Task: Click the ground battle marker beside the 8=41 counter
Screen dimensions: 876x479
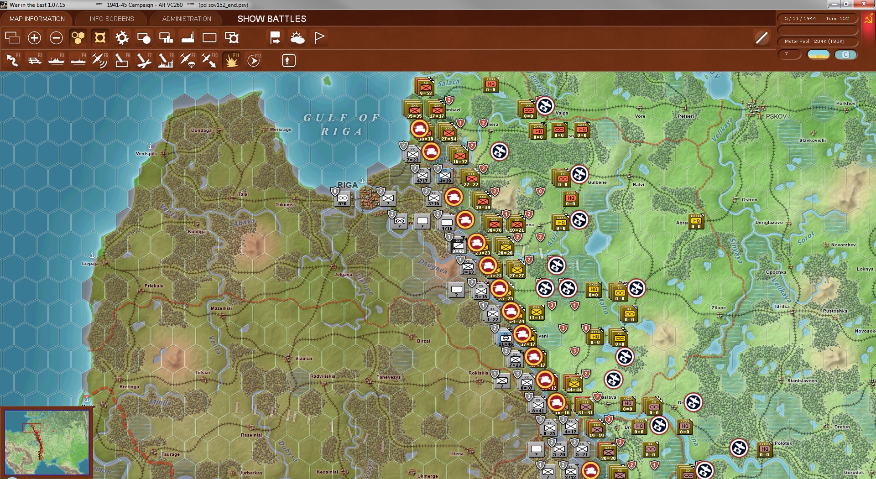Action: pyautogui.click(x=476, y=243)
